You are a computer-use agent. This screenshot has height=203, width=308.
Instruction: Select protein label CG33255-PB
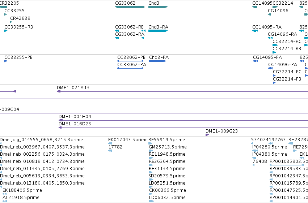[x=18, y=57]
